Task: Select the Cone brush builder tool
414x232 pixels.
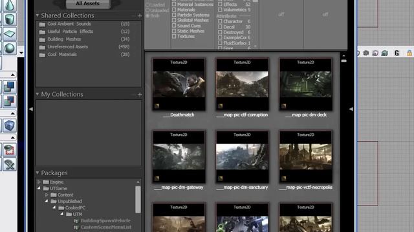Action: pos(10,5)
